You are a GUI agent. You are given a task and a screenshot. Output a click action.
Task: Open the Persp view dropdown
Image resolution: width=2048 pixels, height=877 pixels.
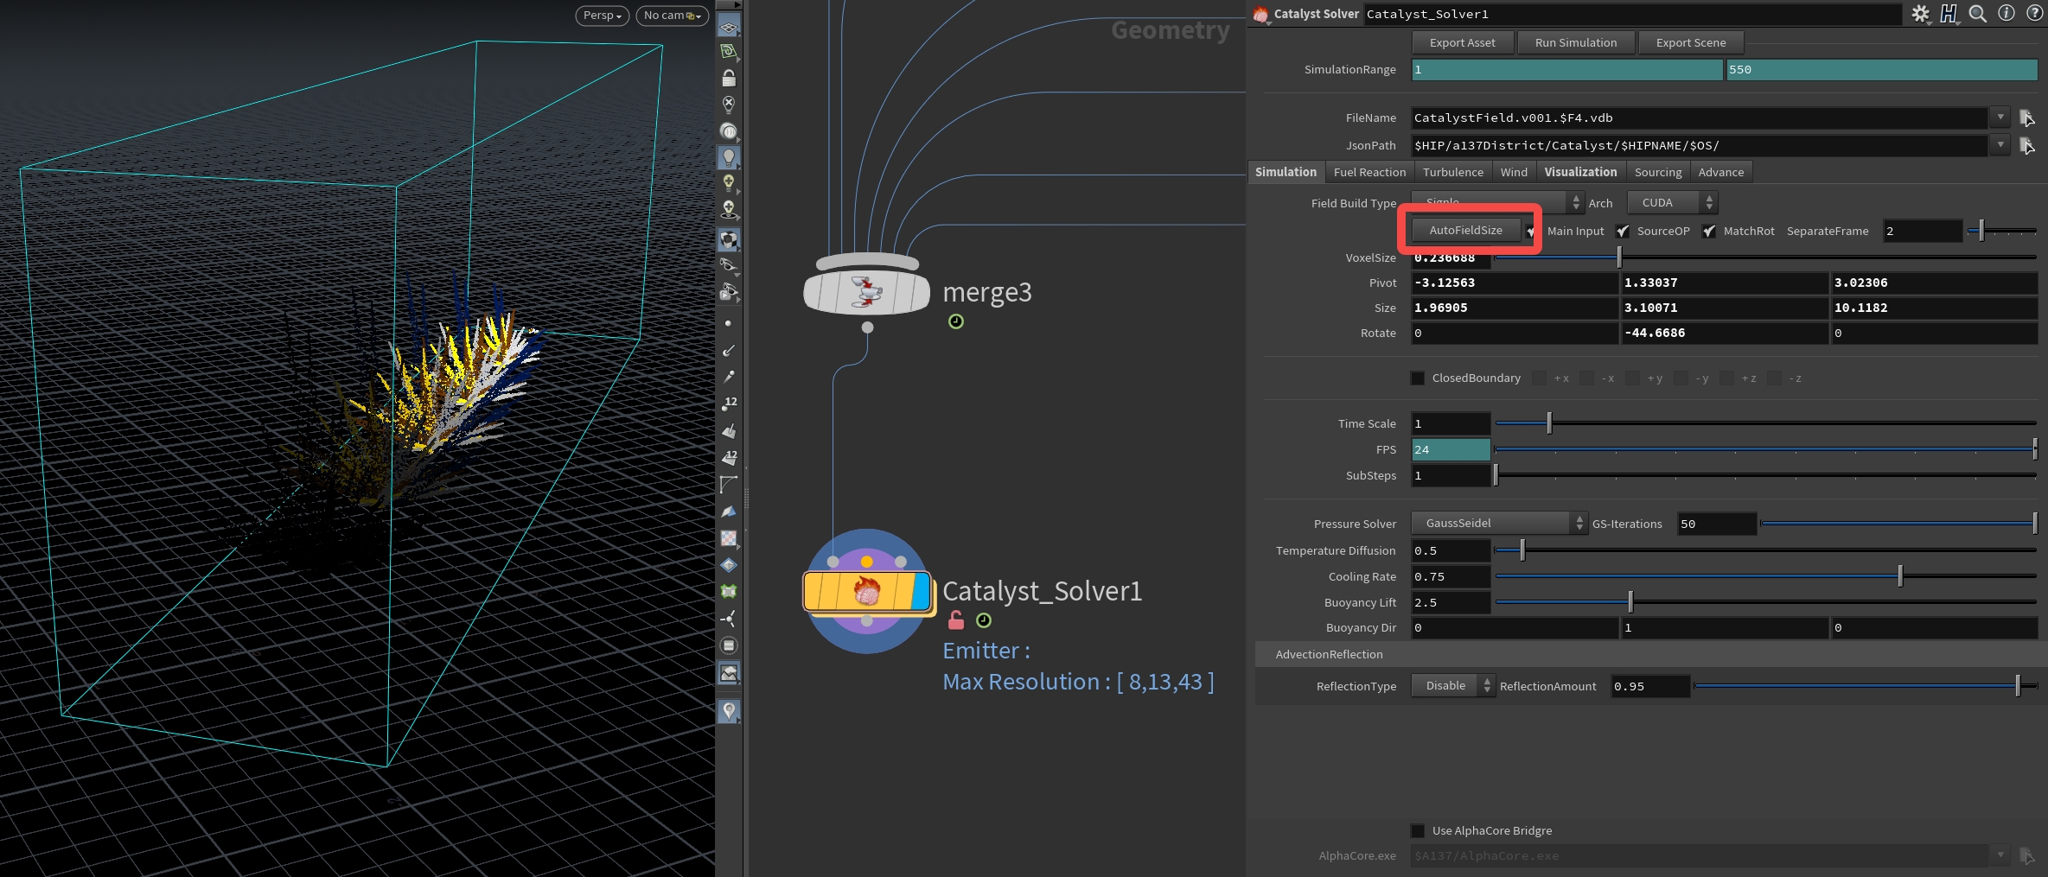click(x=603, y=16)
